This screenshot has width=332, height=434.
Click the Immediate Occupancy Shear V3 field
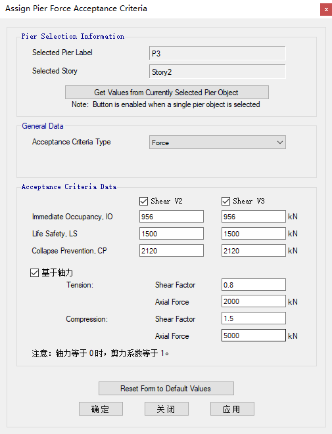pos(253,217)
